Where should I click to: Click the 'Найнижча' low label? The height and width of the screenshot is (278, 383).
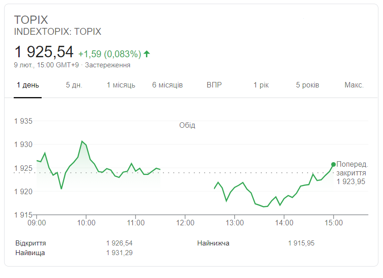tap(213, 243)
